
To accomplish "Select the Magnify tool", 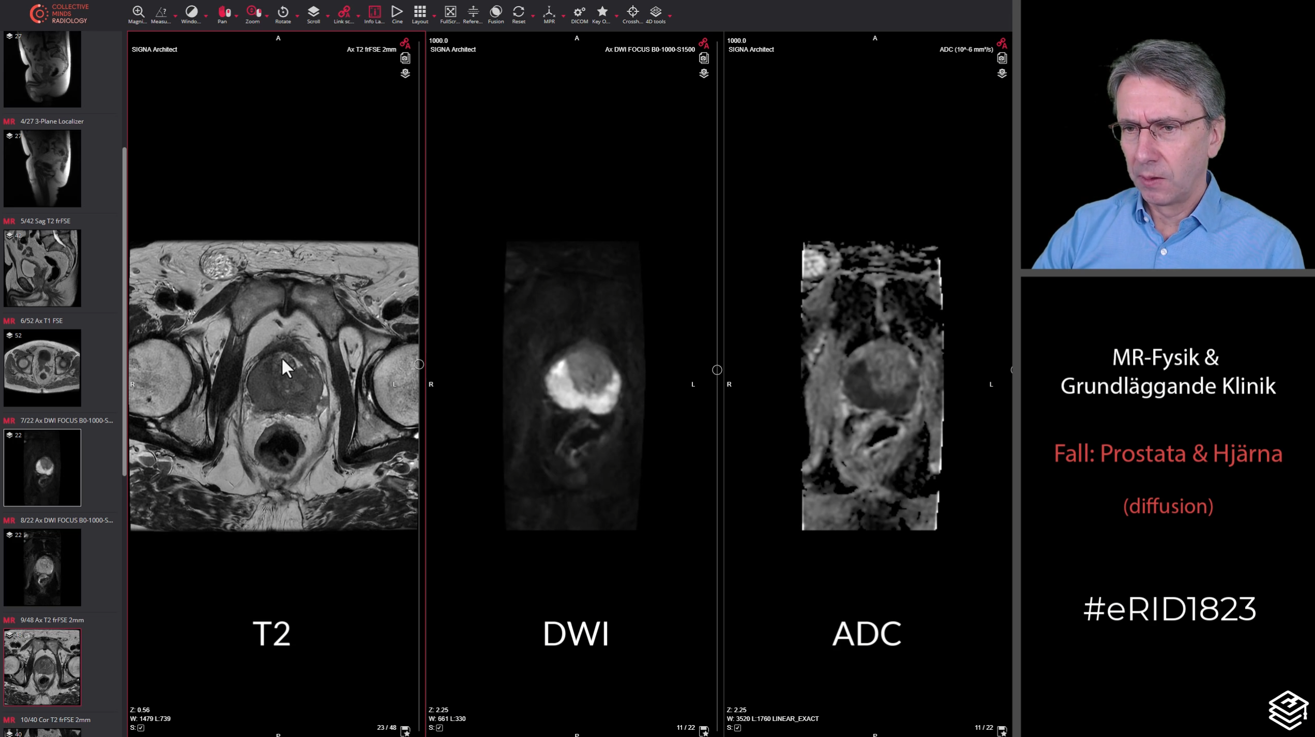I will tap(138, 14).
